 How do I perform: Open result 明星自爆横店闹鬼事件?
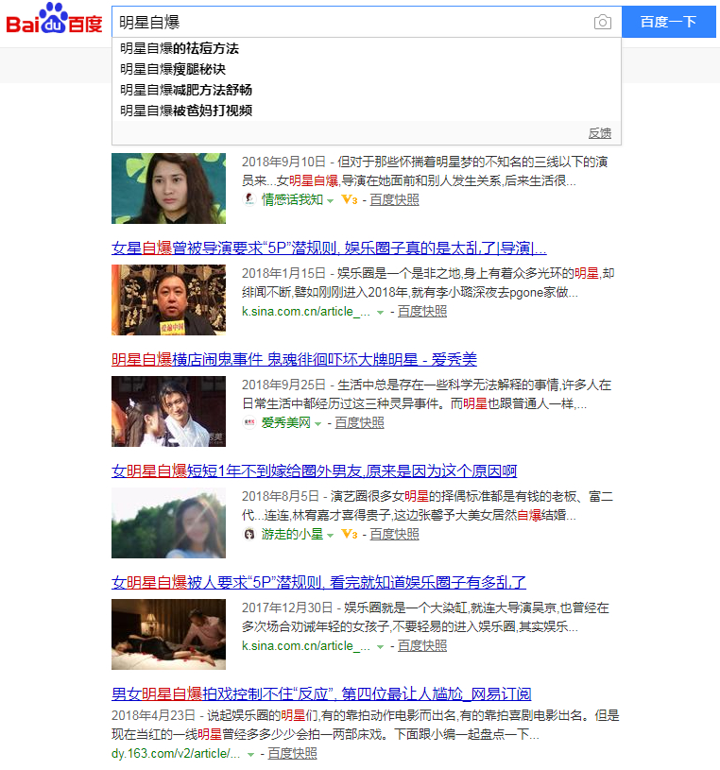[x=294, y=359]
